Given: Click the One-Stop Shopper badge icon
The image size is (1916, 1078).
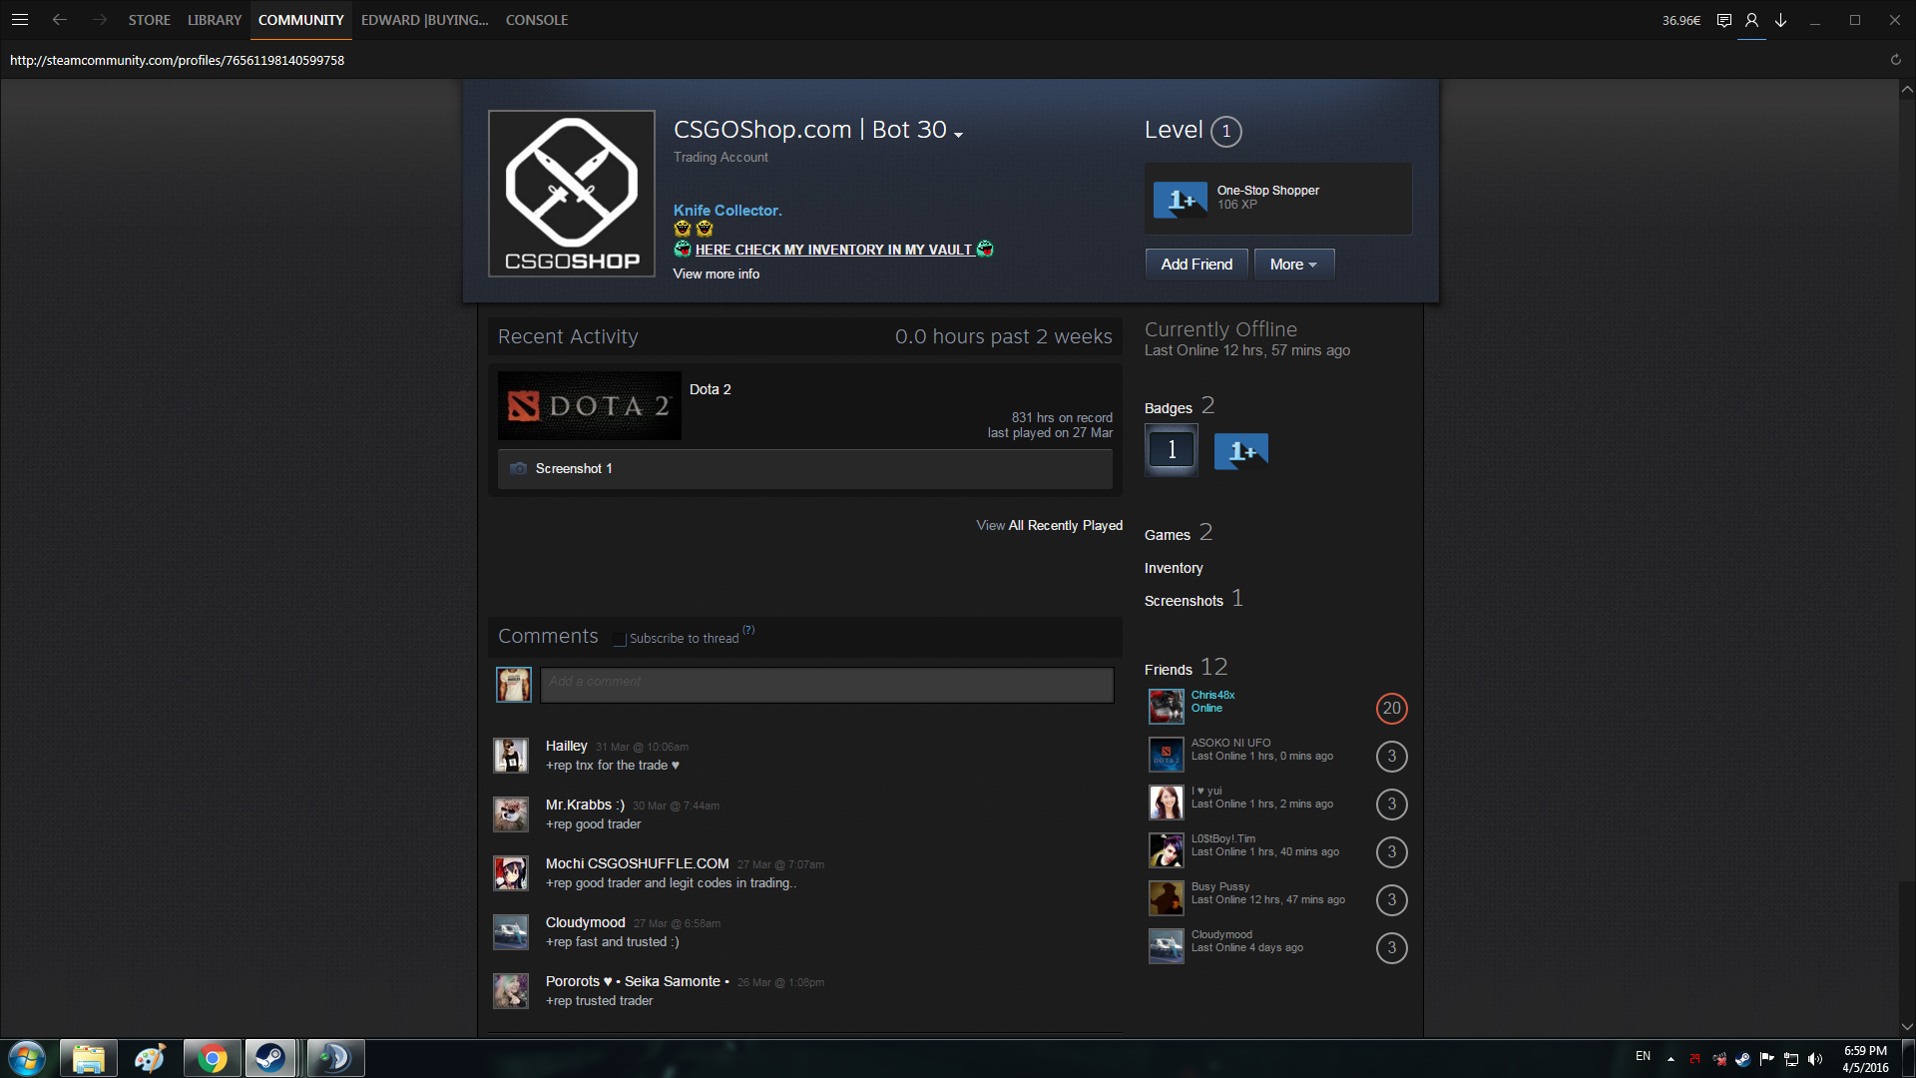Looking at the screenshot, I should click(x=1180, y=199).
